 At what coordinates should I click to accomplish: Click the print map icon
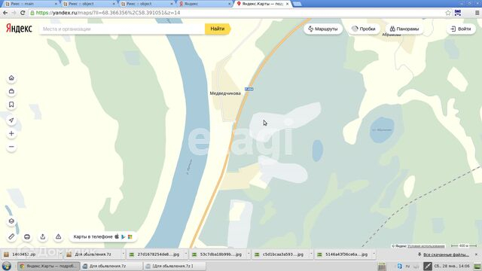27,236
